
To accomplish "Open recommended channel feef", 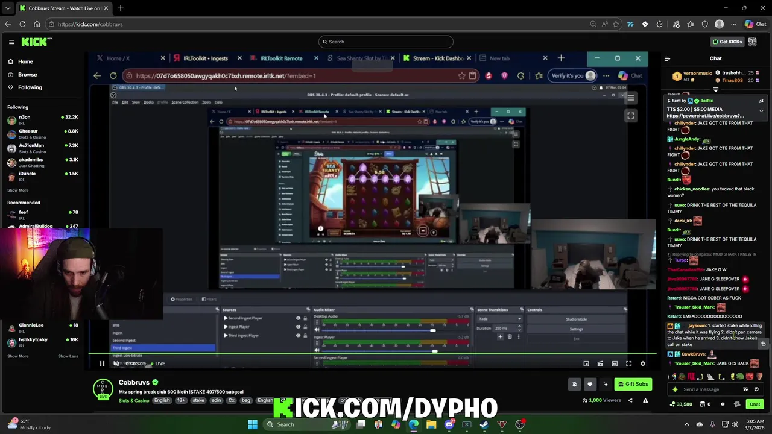I will click(42, 215).
